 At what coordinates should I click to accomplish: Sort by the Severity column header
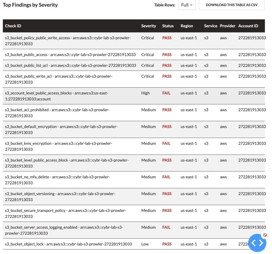(x=148, y=26)
